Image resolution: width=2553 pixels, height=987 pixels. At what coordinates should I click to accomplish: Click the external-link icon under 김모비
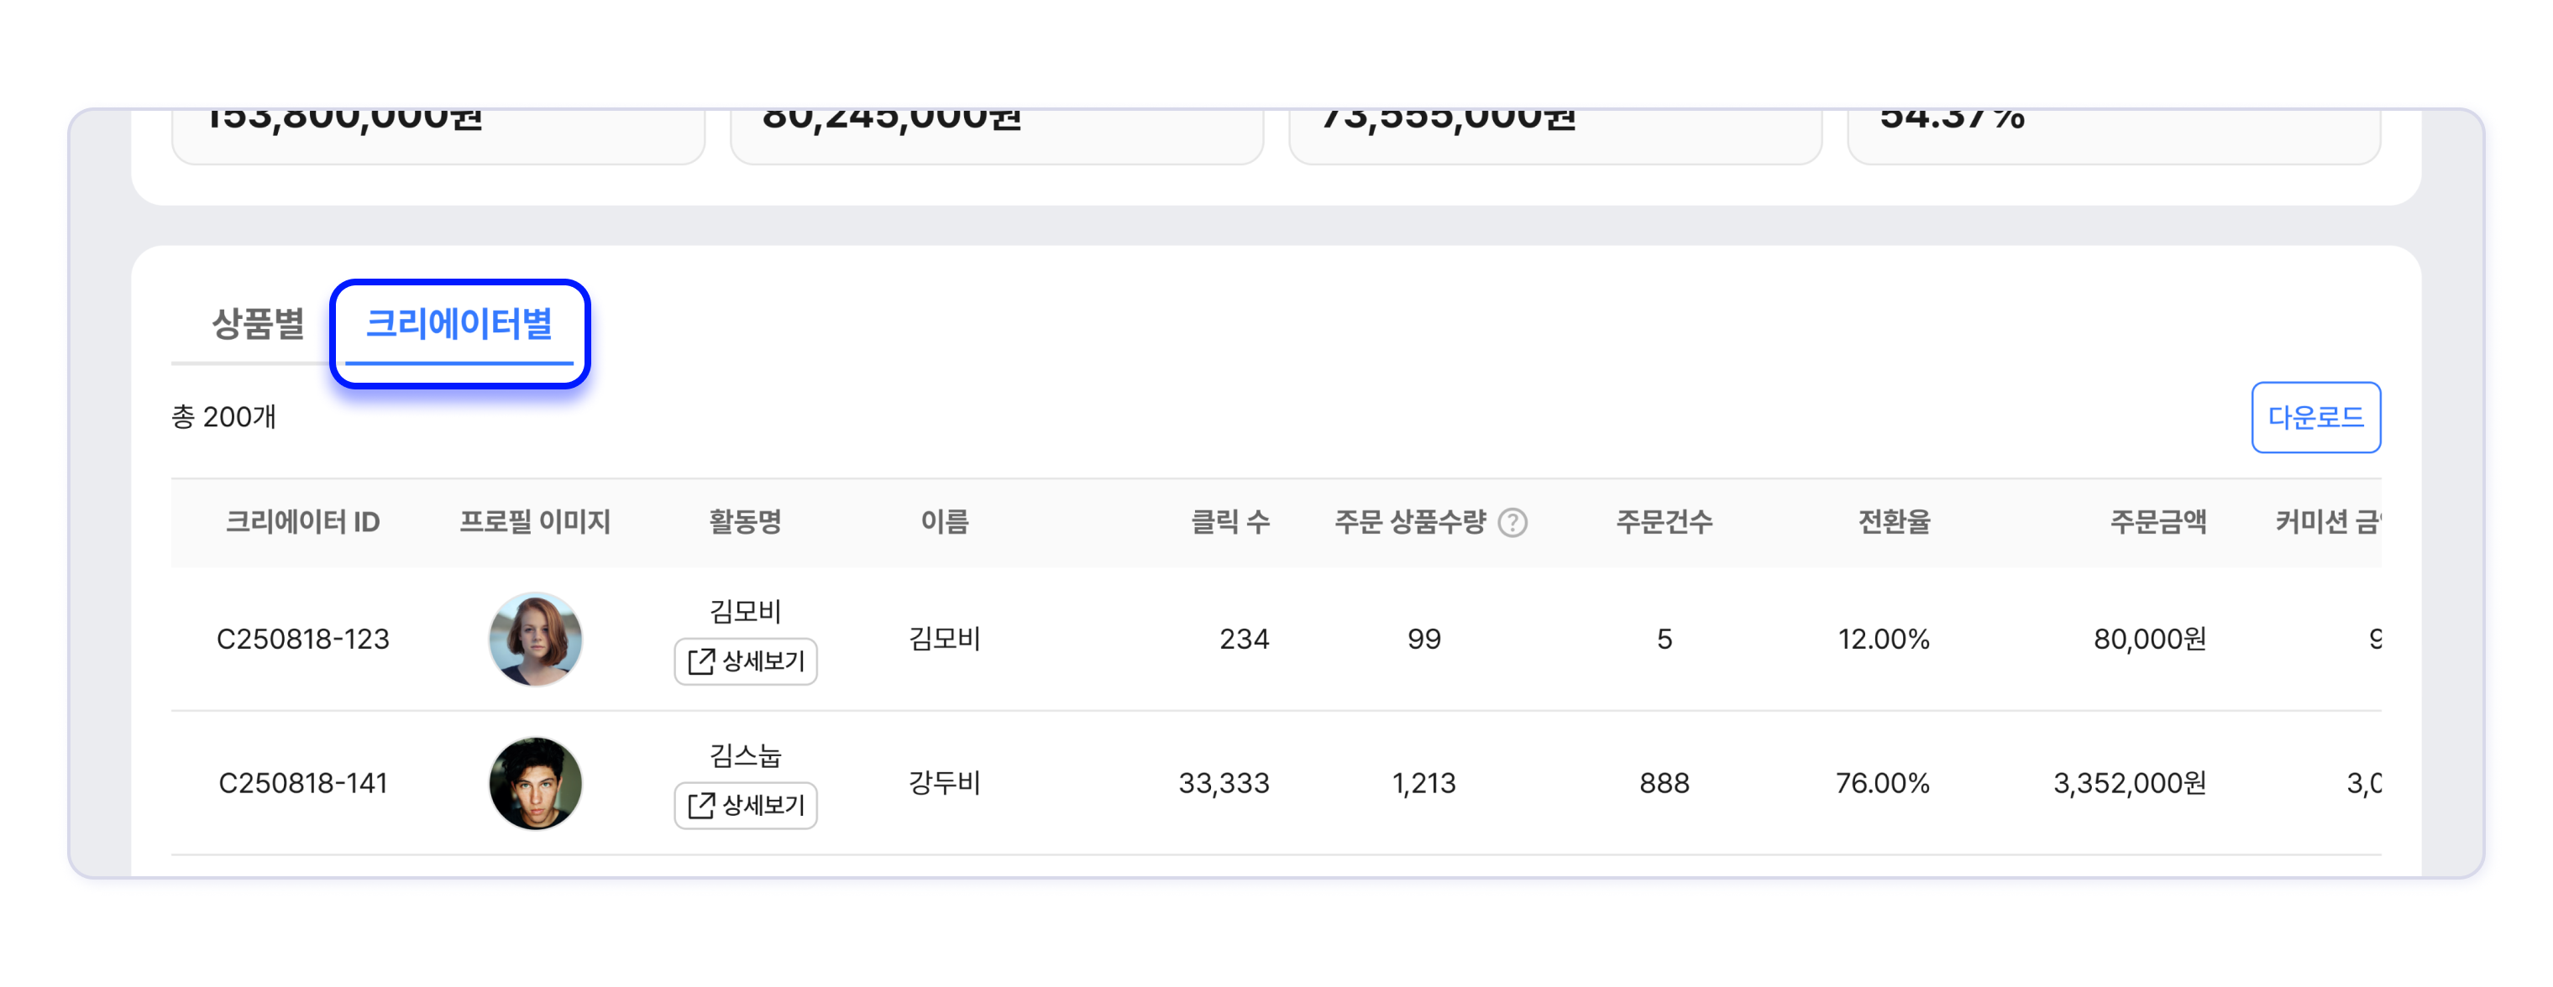click(x=700, y=661)
